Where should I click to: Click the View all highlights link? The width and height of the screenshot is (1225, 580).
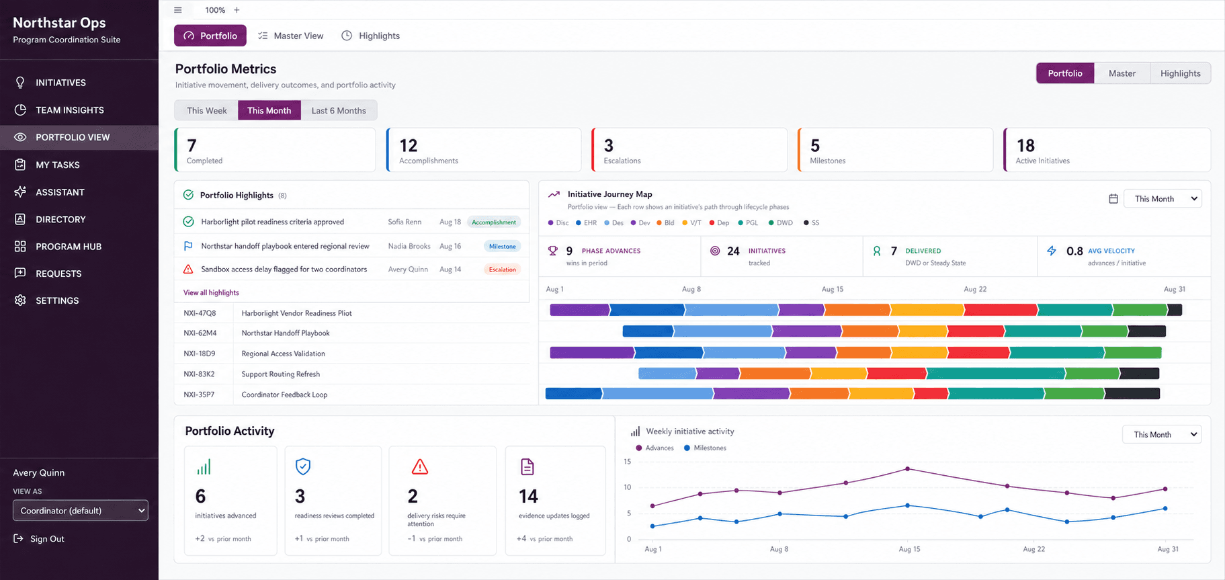(x=211, y=292)
